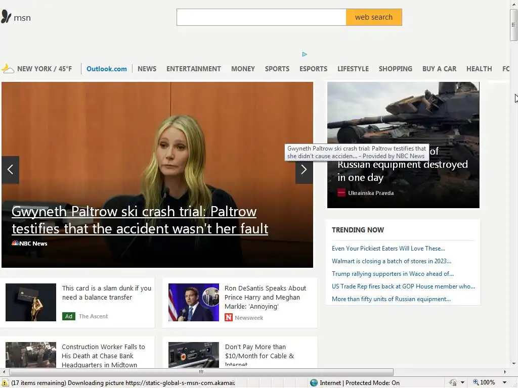The image size is (518, 388).
Task: Click the AdChoices triangle icon
Action: tap(305, 54)
